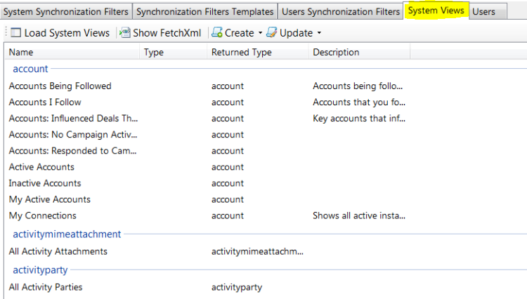Select the My Connections view
527x299 pixels.
[42, 215]
